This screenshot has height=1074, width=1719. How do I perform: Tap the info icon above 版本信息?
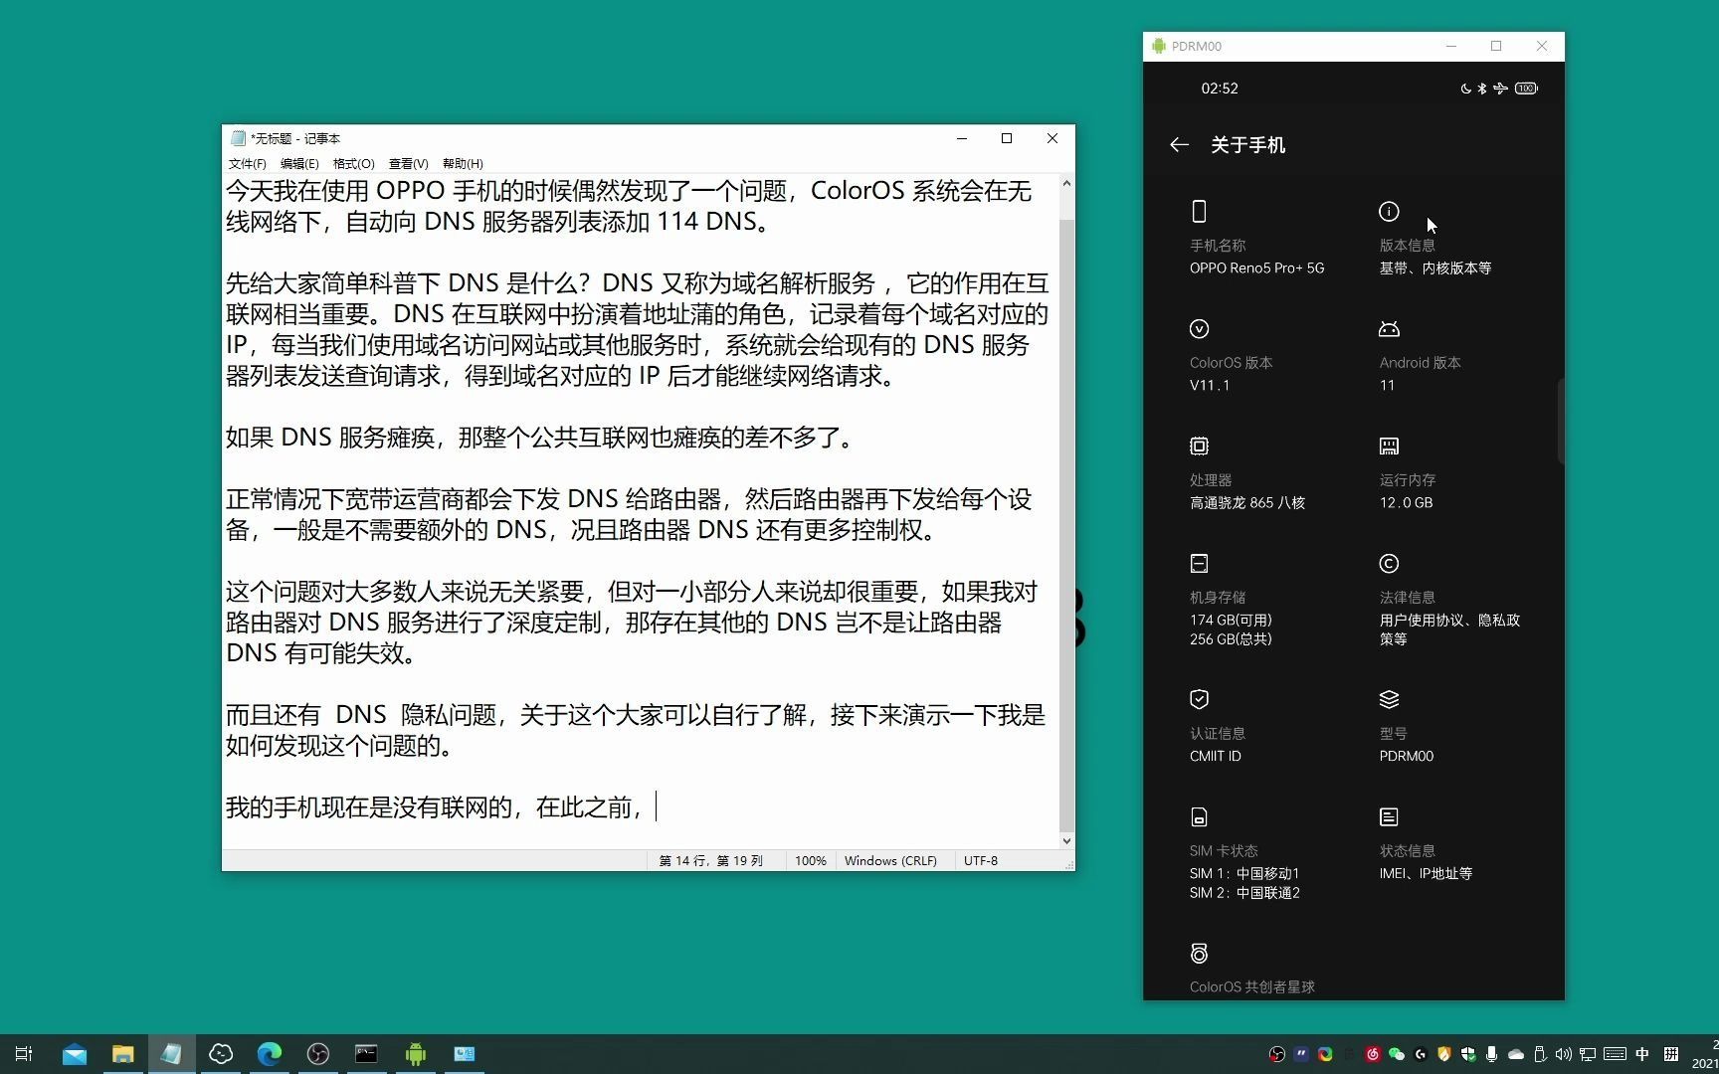pos(1389,211)
